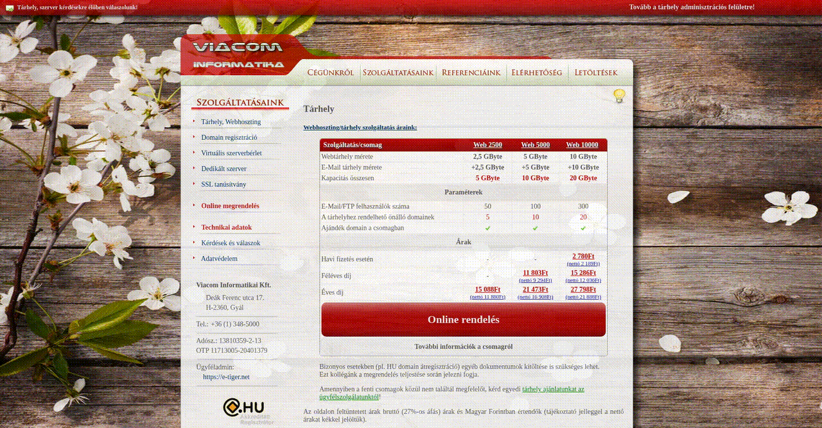
Task: Click the https://e-tiger.net link
Action: 226,377
